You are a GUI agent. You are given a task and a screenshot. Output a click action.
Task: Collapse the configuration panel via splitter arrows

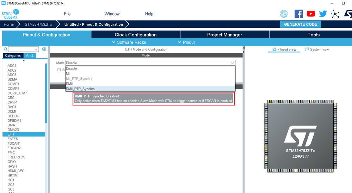pos(243,50)
